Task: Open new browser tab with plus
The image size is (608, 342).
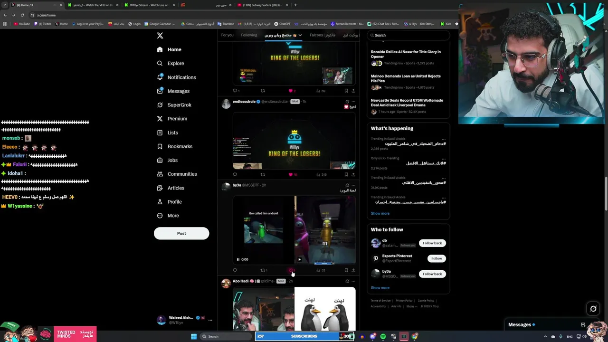Action: tap(295, 5)
